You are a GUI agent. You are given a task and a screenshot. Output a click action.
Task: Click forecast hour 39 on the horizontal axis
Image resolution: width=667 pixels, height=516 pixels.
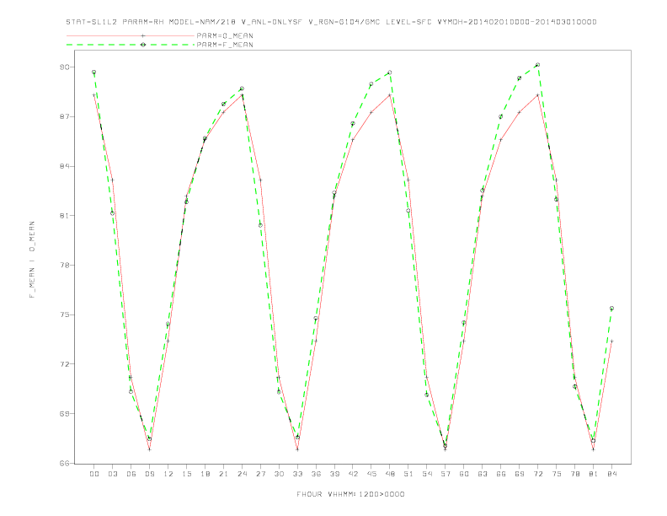(334, 474)
